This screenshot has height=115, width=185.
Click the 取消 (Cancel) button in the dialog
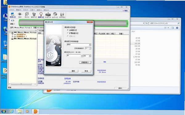pos(86,71)
